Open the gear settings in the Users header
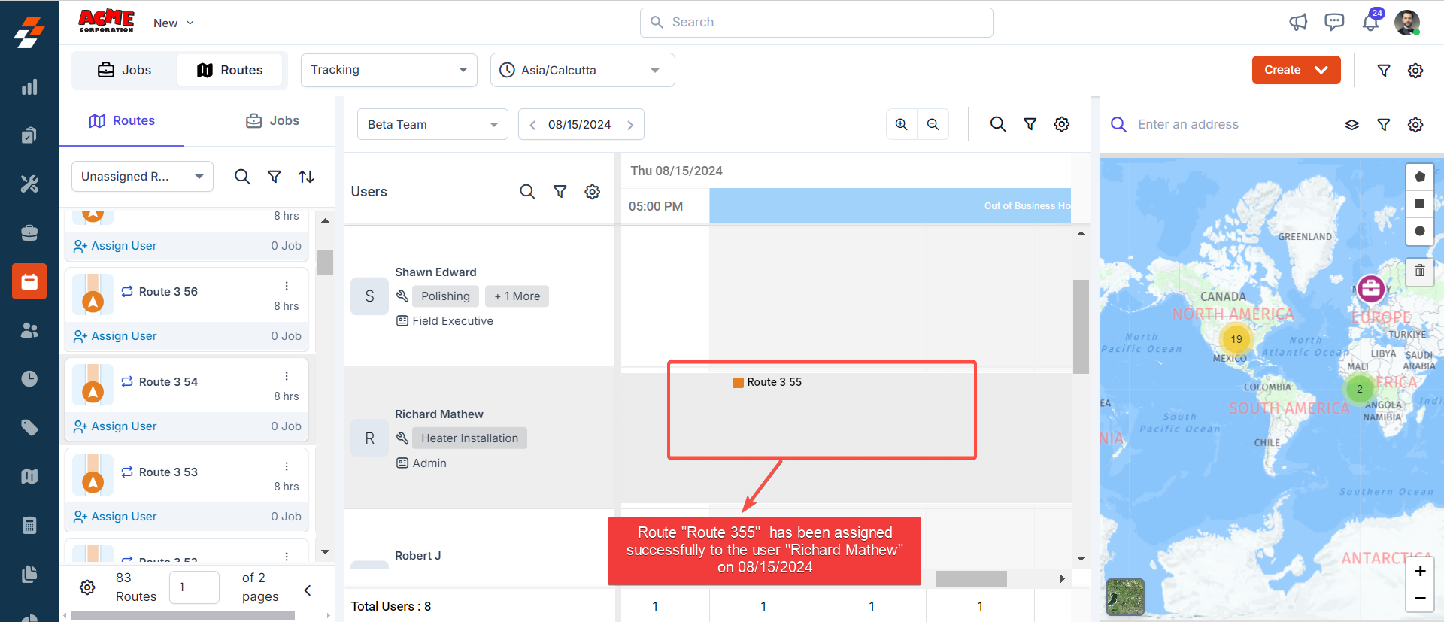The image size is (1444, 622). pyautogui.click(x=593, y=192)
